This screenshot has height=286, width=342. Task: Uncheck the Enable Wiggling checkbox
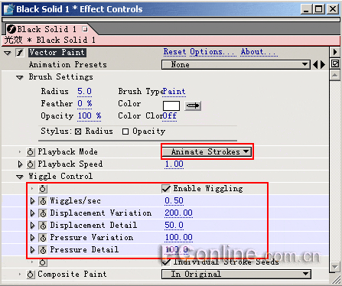tap(166, 189)
